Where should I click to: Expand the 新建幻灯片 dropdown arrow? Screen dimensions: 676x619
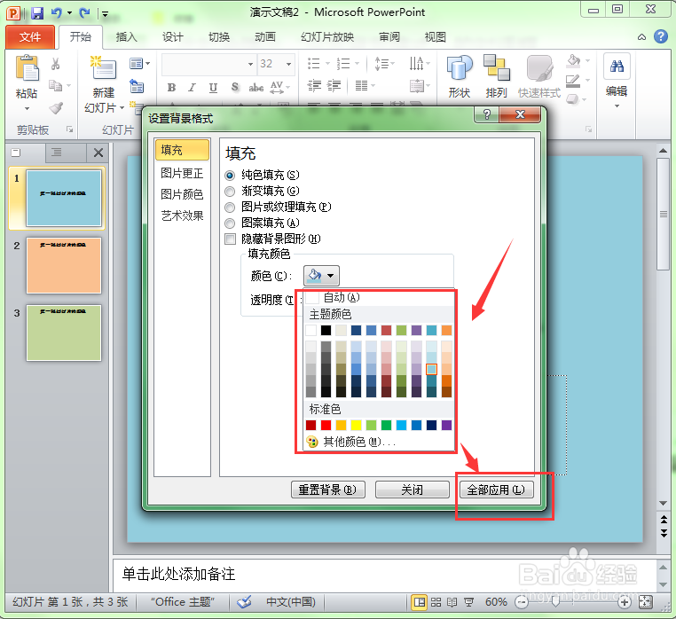click(122, 108)
